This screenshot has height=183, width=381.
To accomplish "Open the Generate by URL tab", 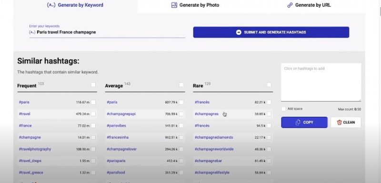I will (x=309, y=5).
